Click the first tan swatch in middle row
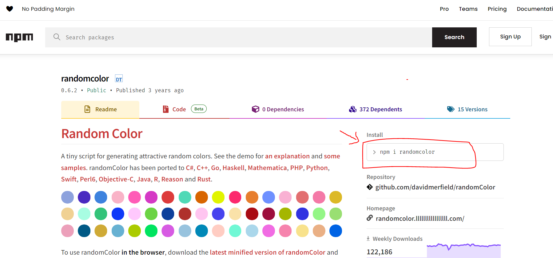This screenshot has height=258, width=553. pos(67,214)
